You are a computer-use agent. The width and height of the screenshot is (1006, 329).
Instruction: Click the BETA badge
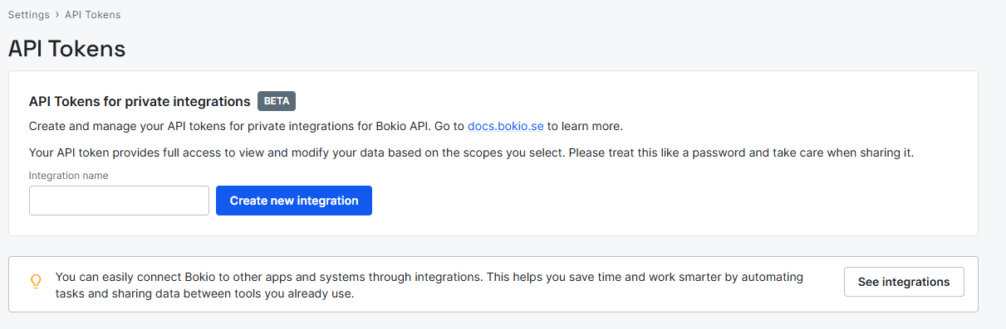277,101
